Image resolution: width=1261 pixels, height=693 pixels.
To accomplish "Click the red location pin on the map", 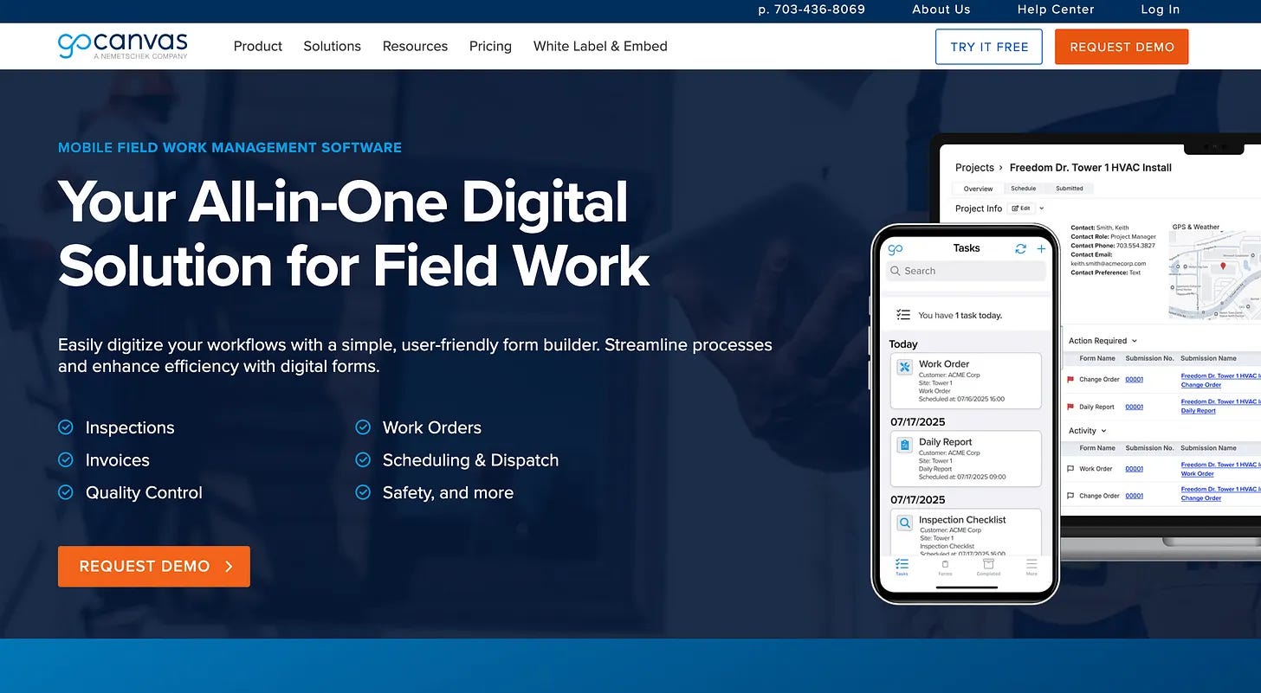I will tap(1223, 266).
